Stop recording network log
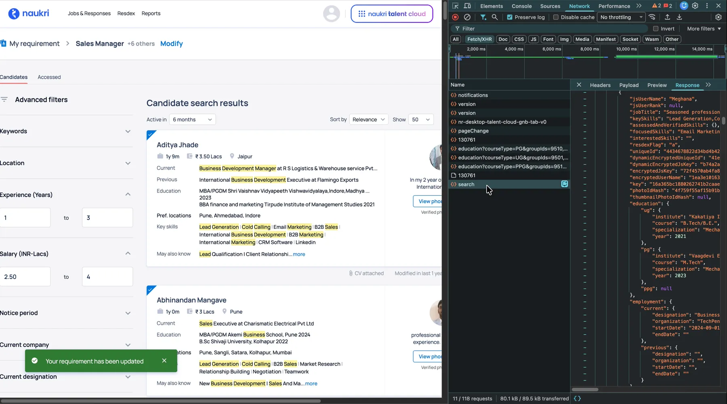 [x=455, y=17]
